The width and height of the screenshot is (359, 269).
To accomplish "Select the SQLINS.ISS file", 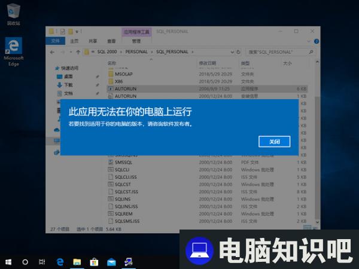I will [207, 206].
